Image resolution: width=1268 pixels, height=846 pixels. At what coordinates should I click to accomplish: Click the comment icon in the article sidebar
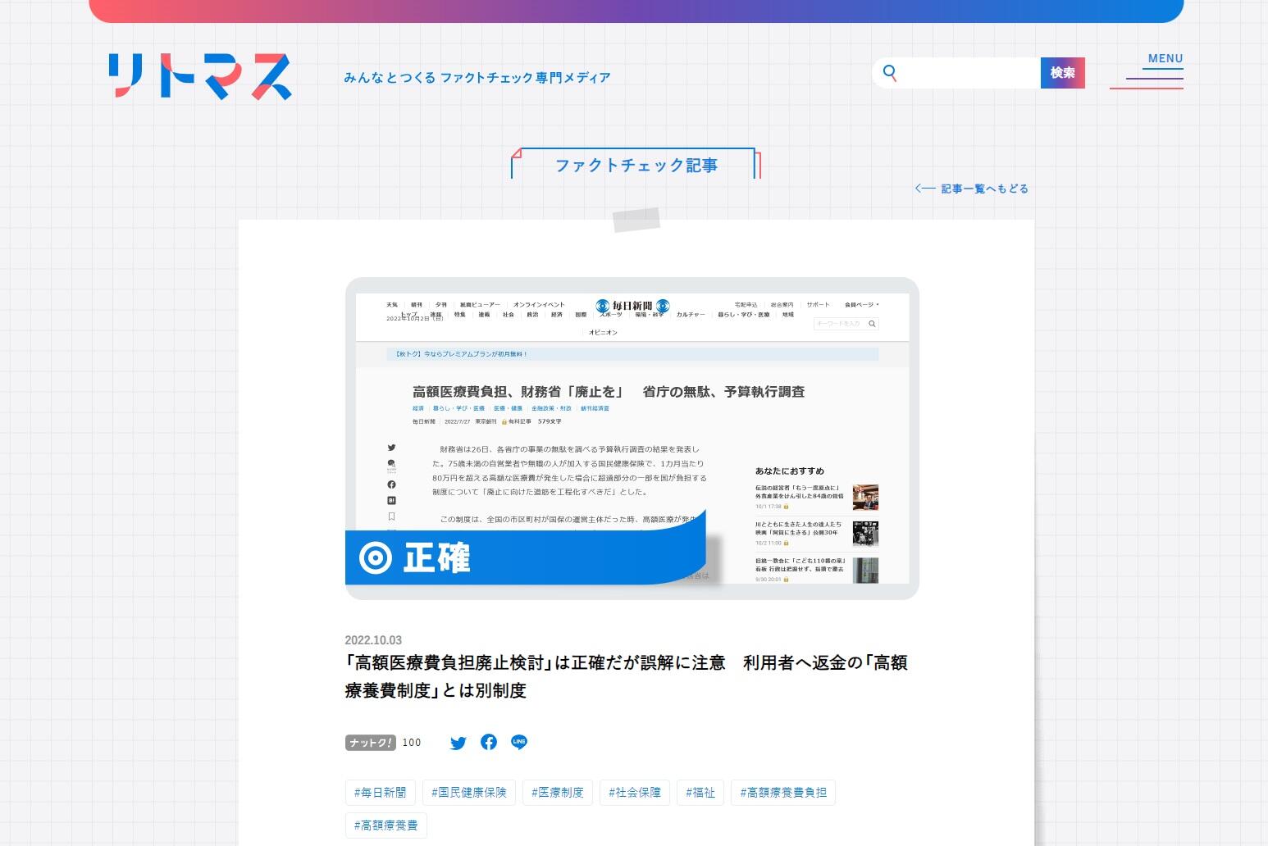tap(391, 464)
